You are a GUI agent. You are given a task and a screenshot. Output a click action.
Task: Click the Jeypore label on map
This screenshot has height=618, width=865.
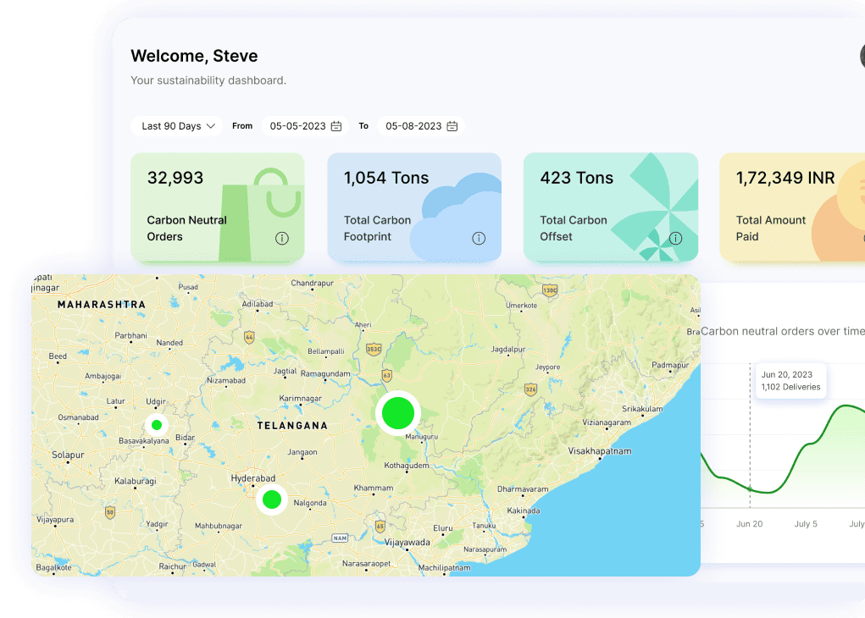(x=548, y=367)
